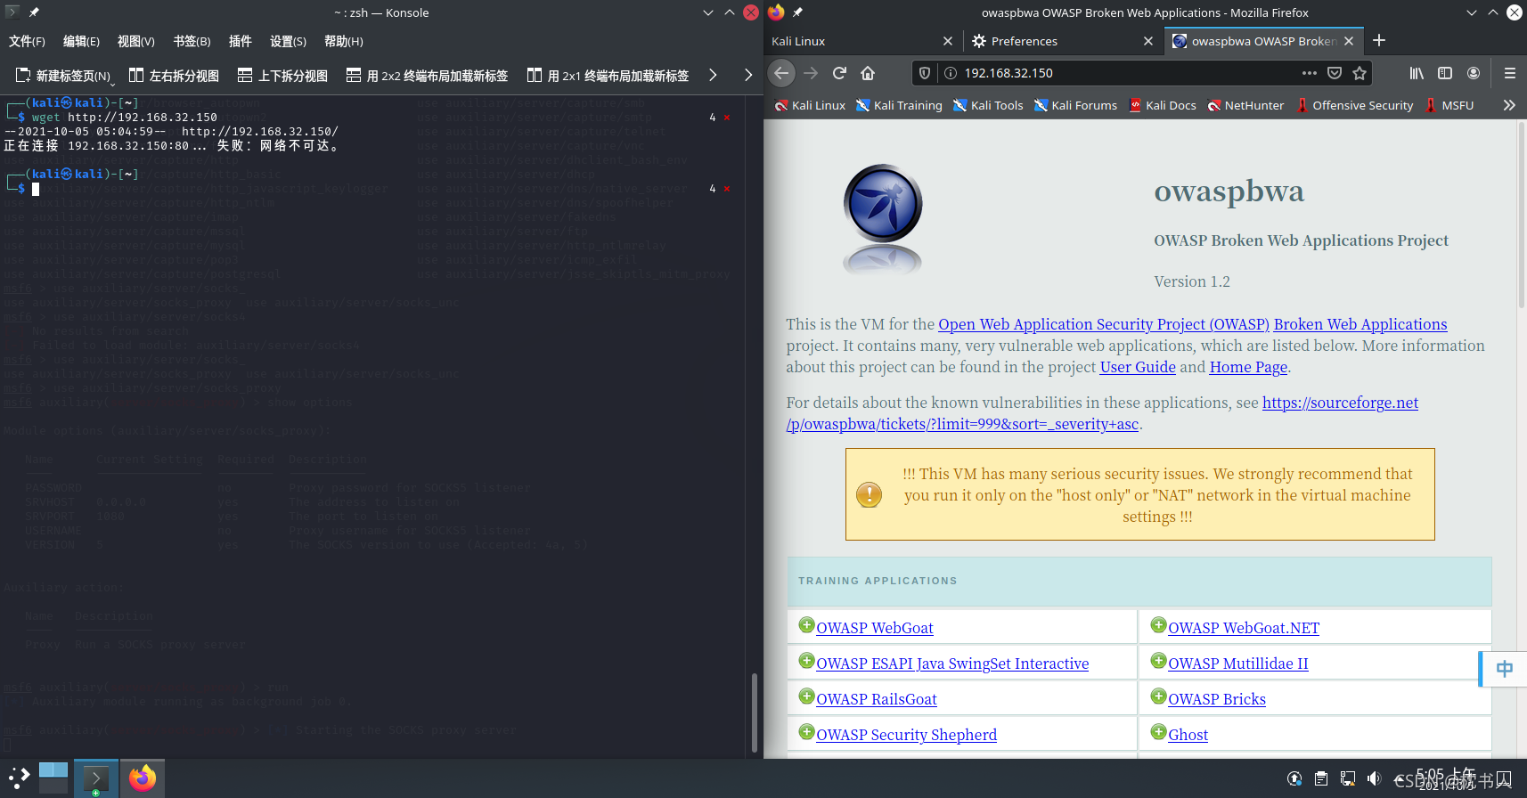Open OWASP WebGoat application
Screen dimensions: 1527x798
(x=875, y=628)
